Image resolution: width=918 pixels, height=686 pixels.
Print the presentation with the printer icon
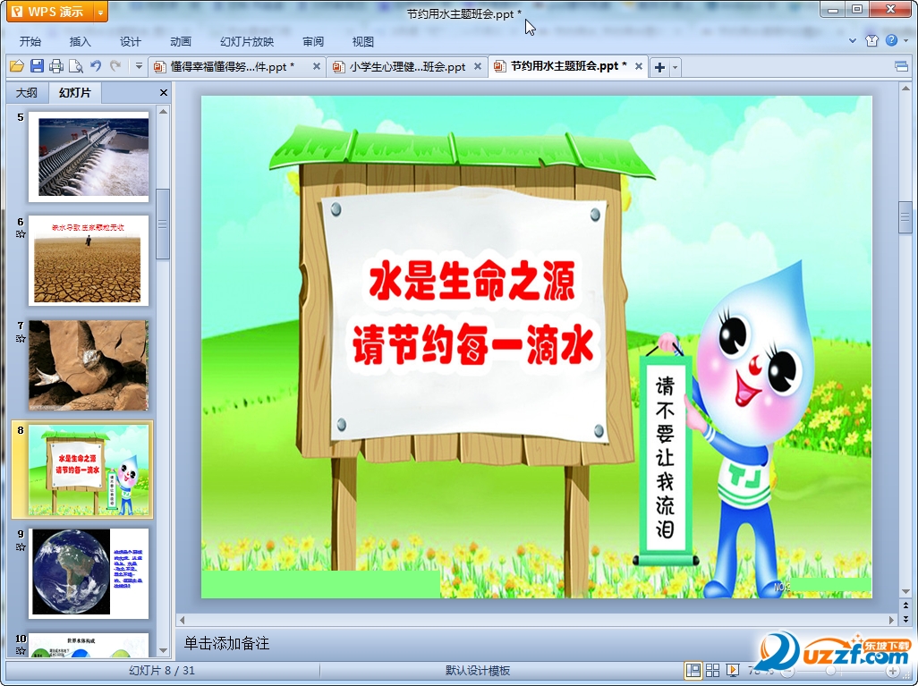(x=56, y=67)
